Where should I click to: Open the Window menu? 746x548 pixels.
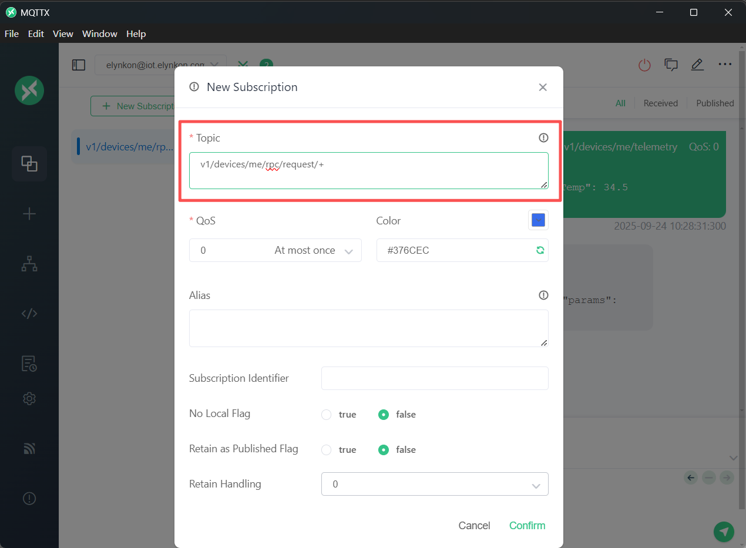[100, 33]
